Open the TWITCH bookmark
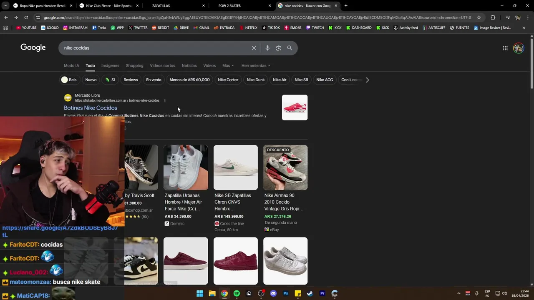Viewport: 534px width, 300px height. 315,28
